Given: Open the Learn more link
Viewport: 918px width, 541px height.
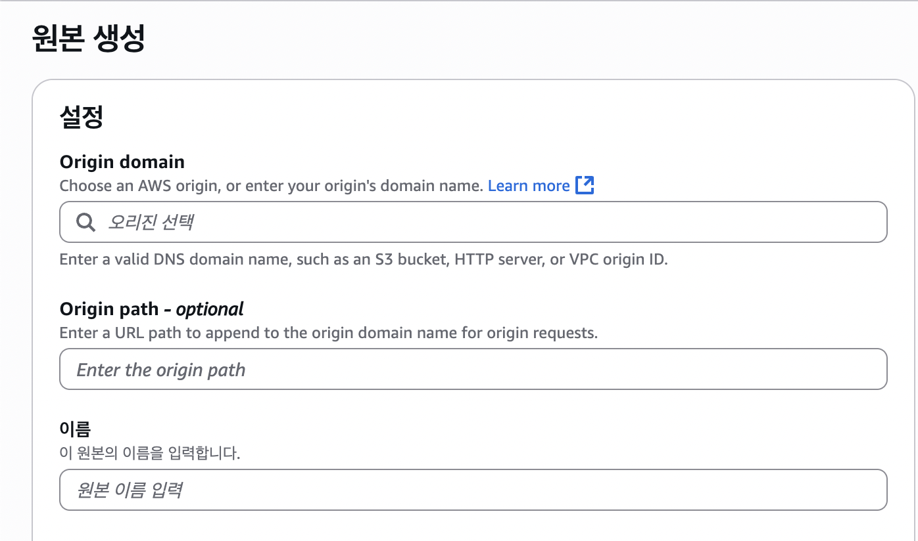Looking at the screenshot, I should [x=529, y=186].
